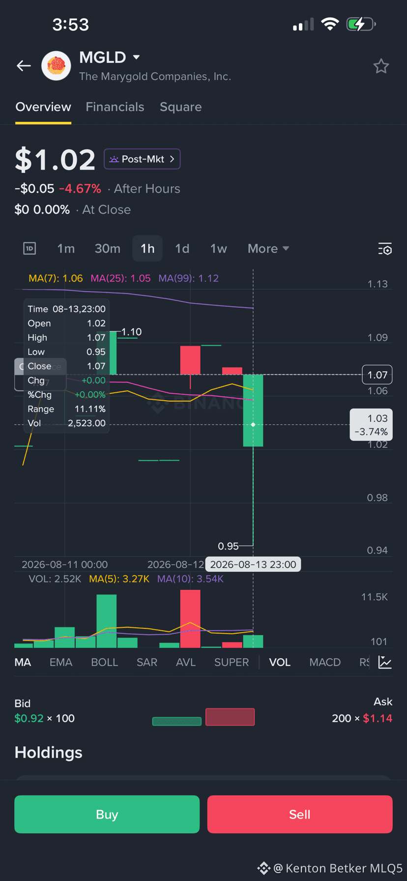The width and height of the screenshot is (407, 881).
Task: Tap the 0.95 low price annotation
Action: (228, 546)
